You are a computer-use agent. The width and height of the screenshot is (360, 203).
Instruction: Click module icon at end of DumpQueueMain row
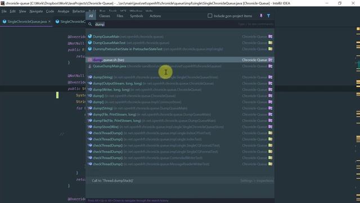270,37
